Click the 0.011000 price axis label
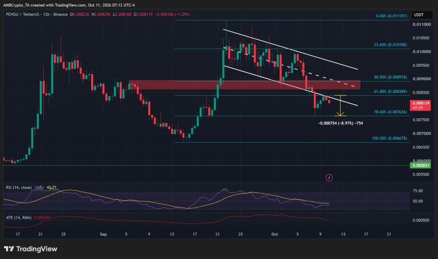This screenshot has height=259, width=438. coord(422,24)
